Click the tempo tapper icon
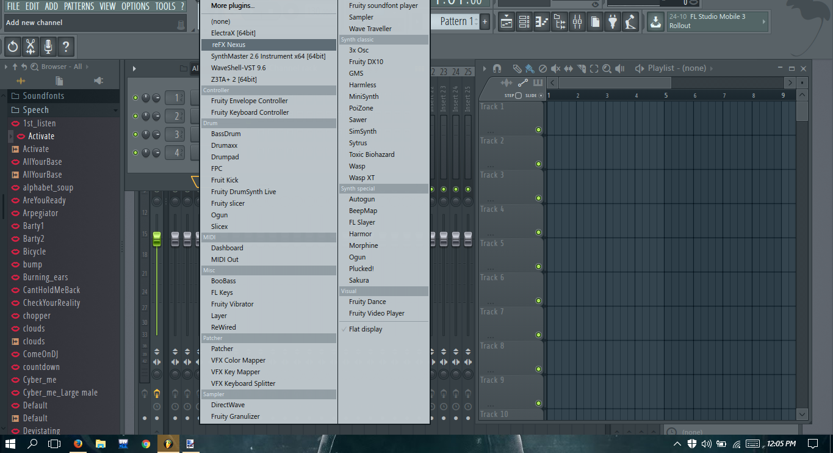Screen dimensions: 833x453 (631, 22)
